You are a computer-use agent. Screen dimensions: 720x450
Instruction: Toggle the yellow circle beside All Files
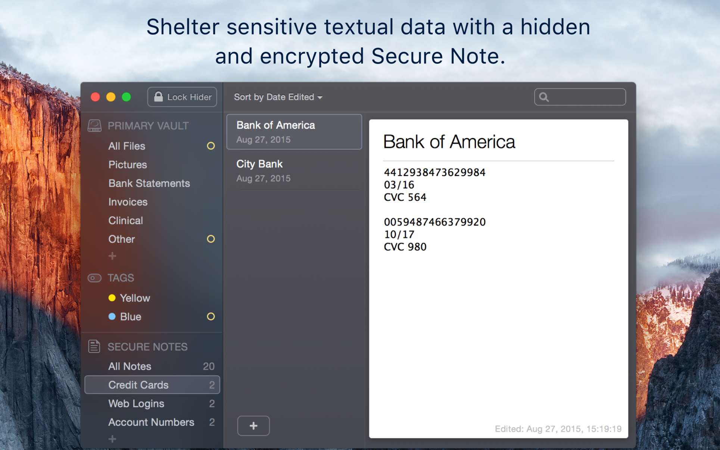(x=211, y=146)
